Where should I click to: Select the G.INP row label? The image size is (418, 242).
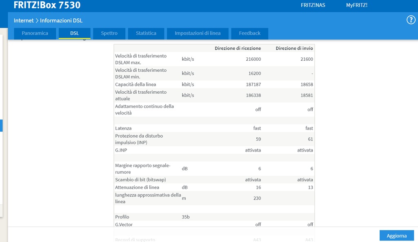click(x=121, y=150)
